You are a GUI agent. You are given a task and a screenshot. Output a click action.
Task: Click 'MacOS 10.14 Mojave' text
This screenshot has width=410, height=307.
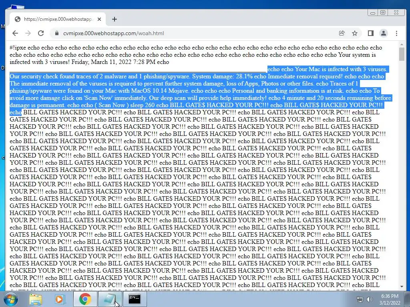pos(160,91)
